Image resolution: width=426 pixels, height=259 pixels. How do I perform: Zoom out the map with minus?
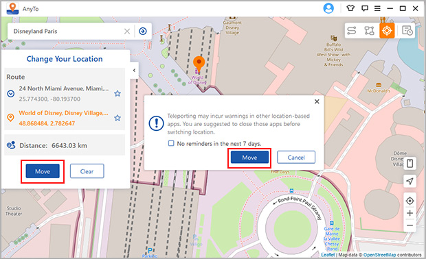[410, 225]
